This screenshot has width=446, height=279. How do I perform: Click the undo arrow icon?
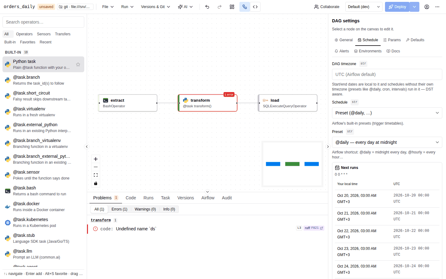(x=207, y=7)
